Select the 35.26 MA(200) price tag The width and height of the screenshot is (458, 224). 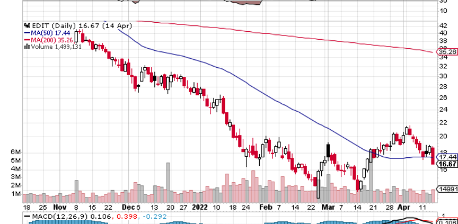point(447,52)
